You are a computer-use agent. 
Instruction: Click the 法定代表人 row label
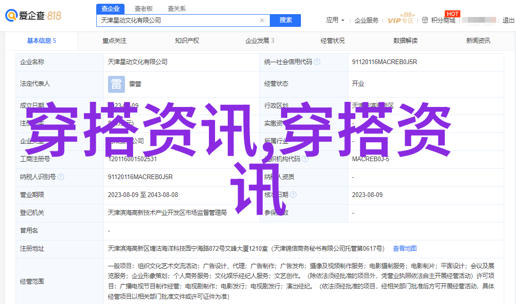pos(35,83)
